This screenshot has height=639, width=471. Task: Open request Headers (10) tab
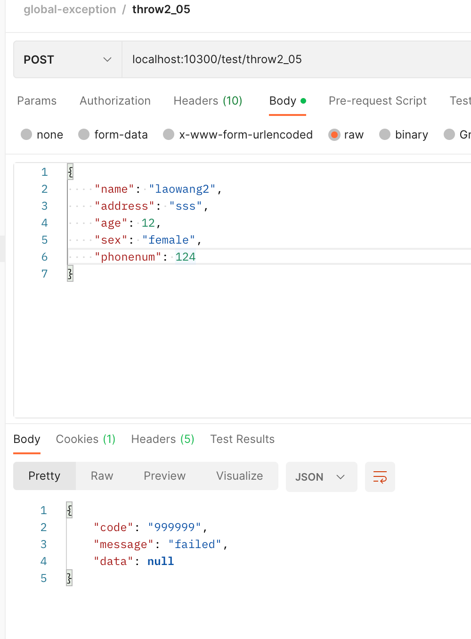[208, 101]
